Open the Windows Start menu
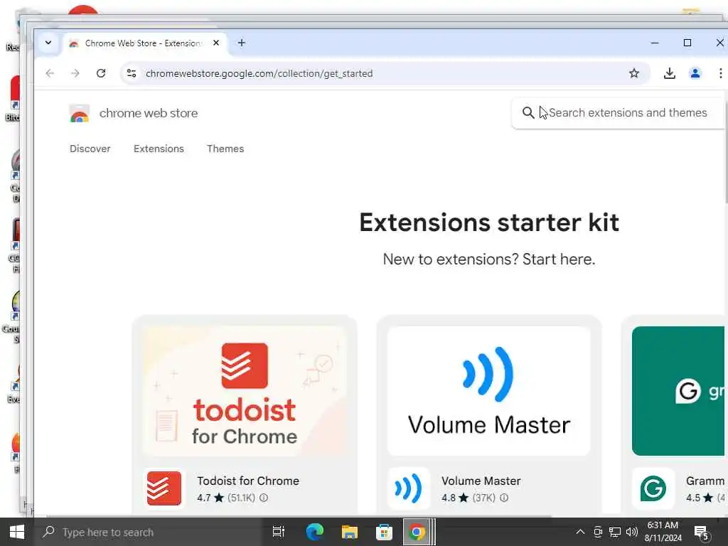728x546 pixels. click(17, 532)
